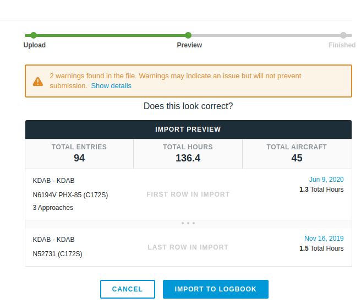Click the Nov 16, 2019 date

324,239
